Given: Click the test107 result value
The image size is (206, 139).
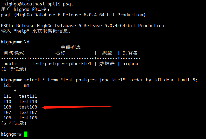Looking at the screenshot, I should coord(28,112).
